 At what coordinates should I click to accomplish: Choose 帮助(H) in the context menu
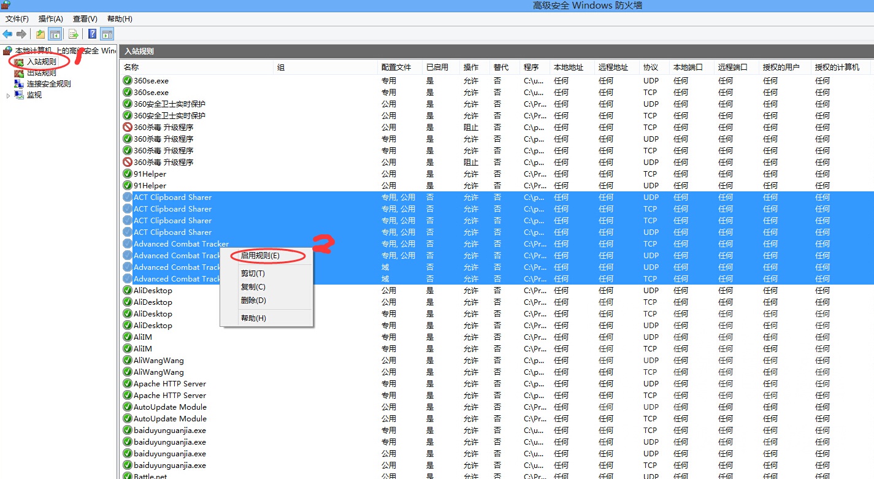point(267,318)
